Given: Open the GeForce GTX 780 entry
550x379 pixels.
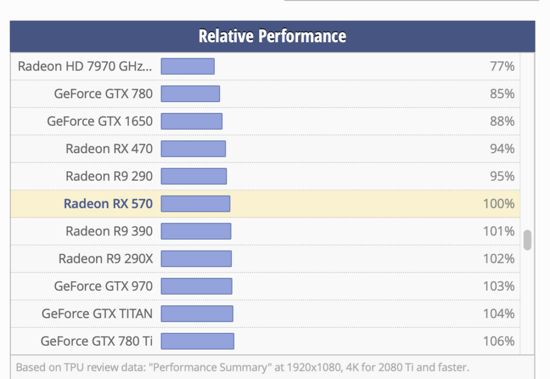Looking at the screenshot, I should 103,94.
